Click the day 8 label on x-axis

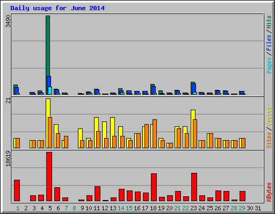[74, 208]
